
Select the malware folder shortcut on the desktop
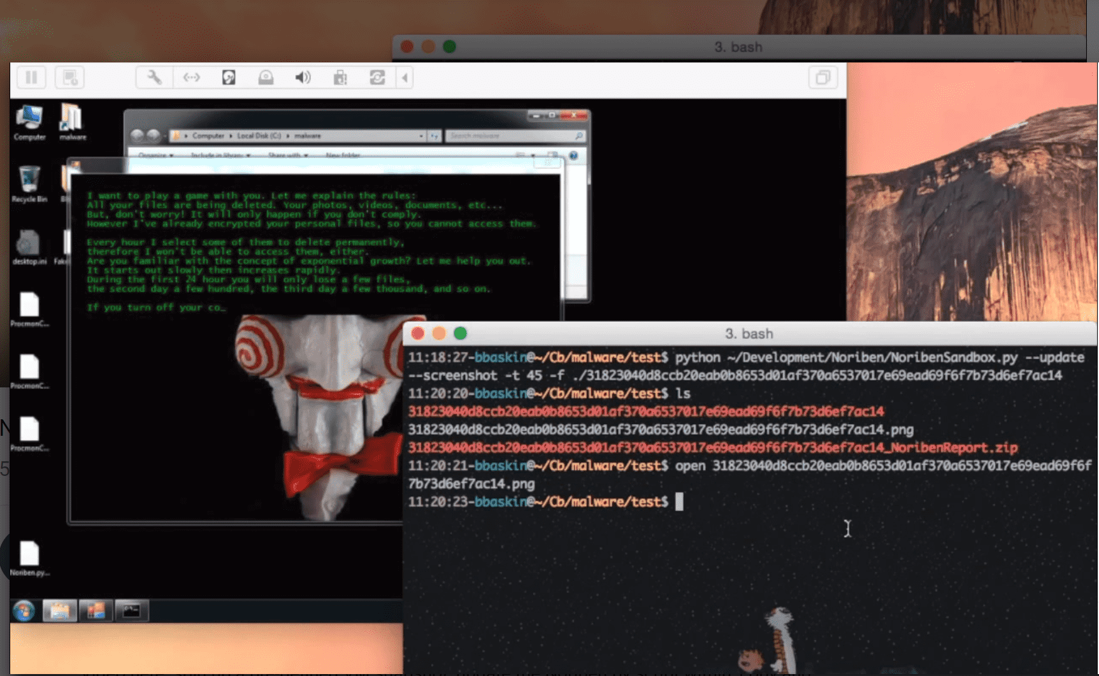pos(72,122)
